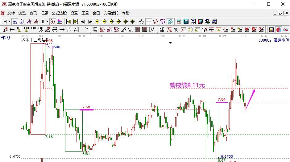
Task: Jump to last bar with skip-forward icon
Action: (76, 22)
